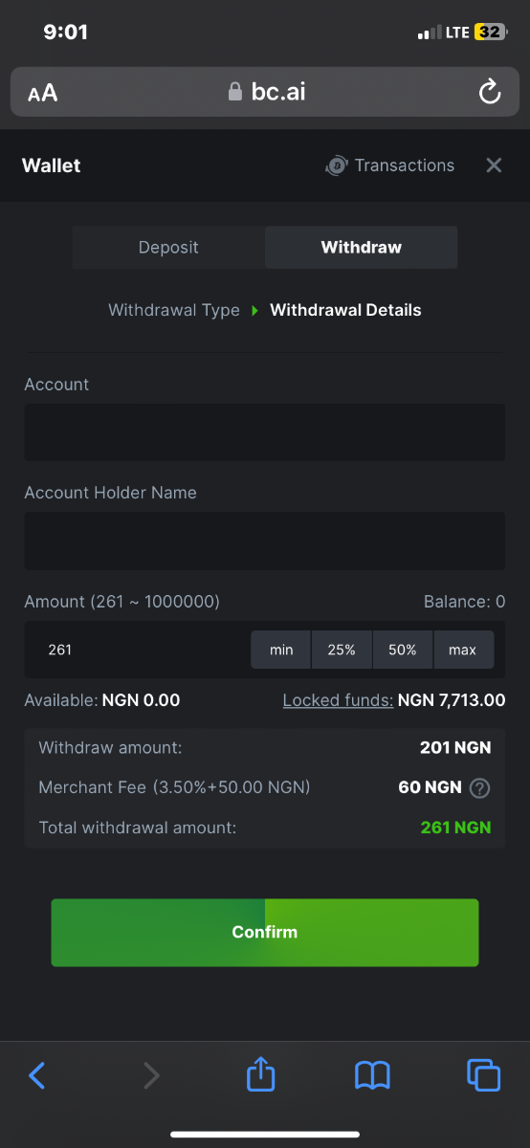The height and width of the screenshot is (1148, 530).
Task: Open Safari bookmarks book icon
Action: [372, 1076]
